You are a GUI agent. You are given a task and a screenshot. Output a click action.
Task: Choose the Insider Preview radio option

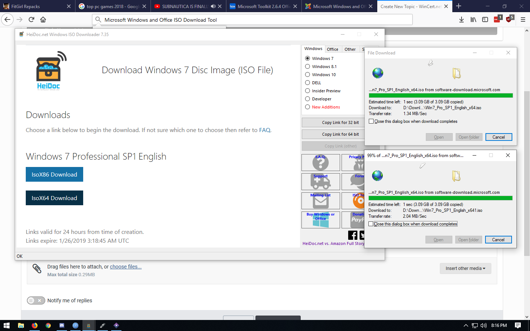pos(307,91)
